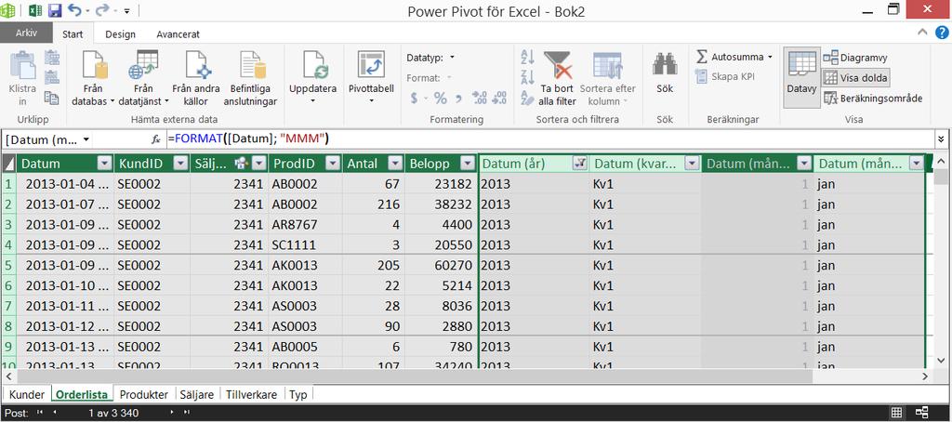Screen dimensions: 952x422
Task: Open the Arkiv menu
Action: pyautogui.click(x=25, y=33)
